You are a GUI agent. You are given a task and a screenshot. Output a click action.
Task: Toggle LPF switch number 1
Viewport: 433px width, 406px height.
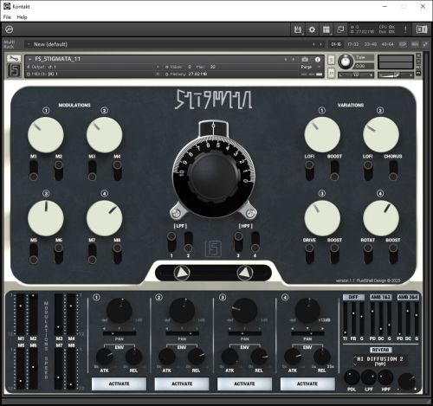coord(171,242)
